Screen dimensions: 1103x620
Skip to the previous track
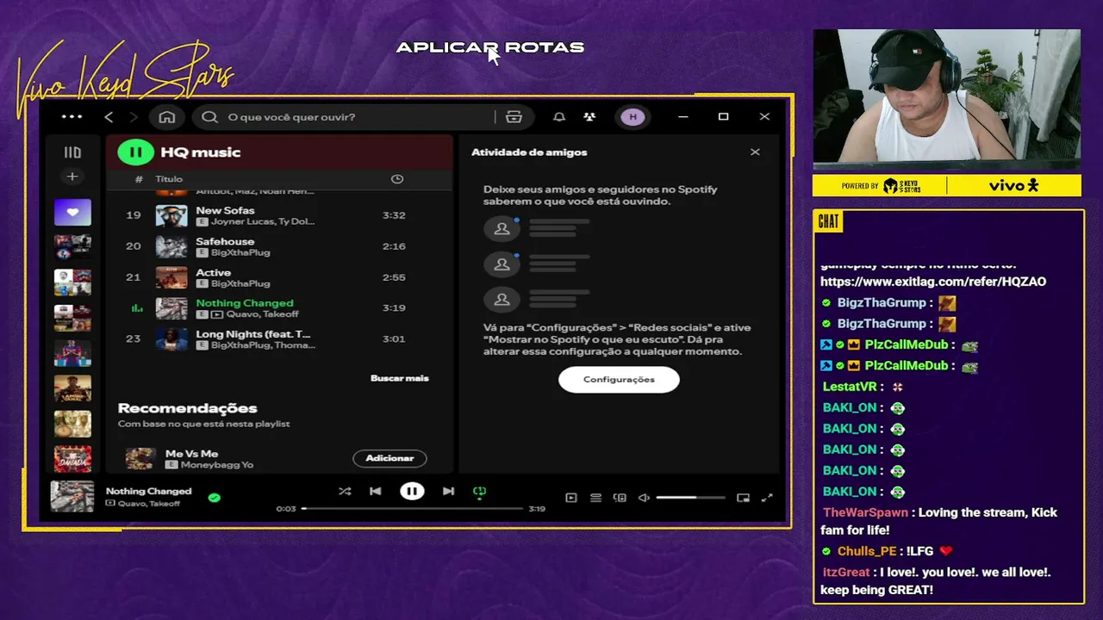pos(375,492)
